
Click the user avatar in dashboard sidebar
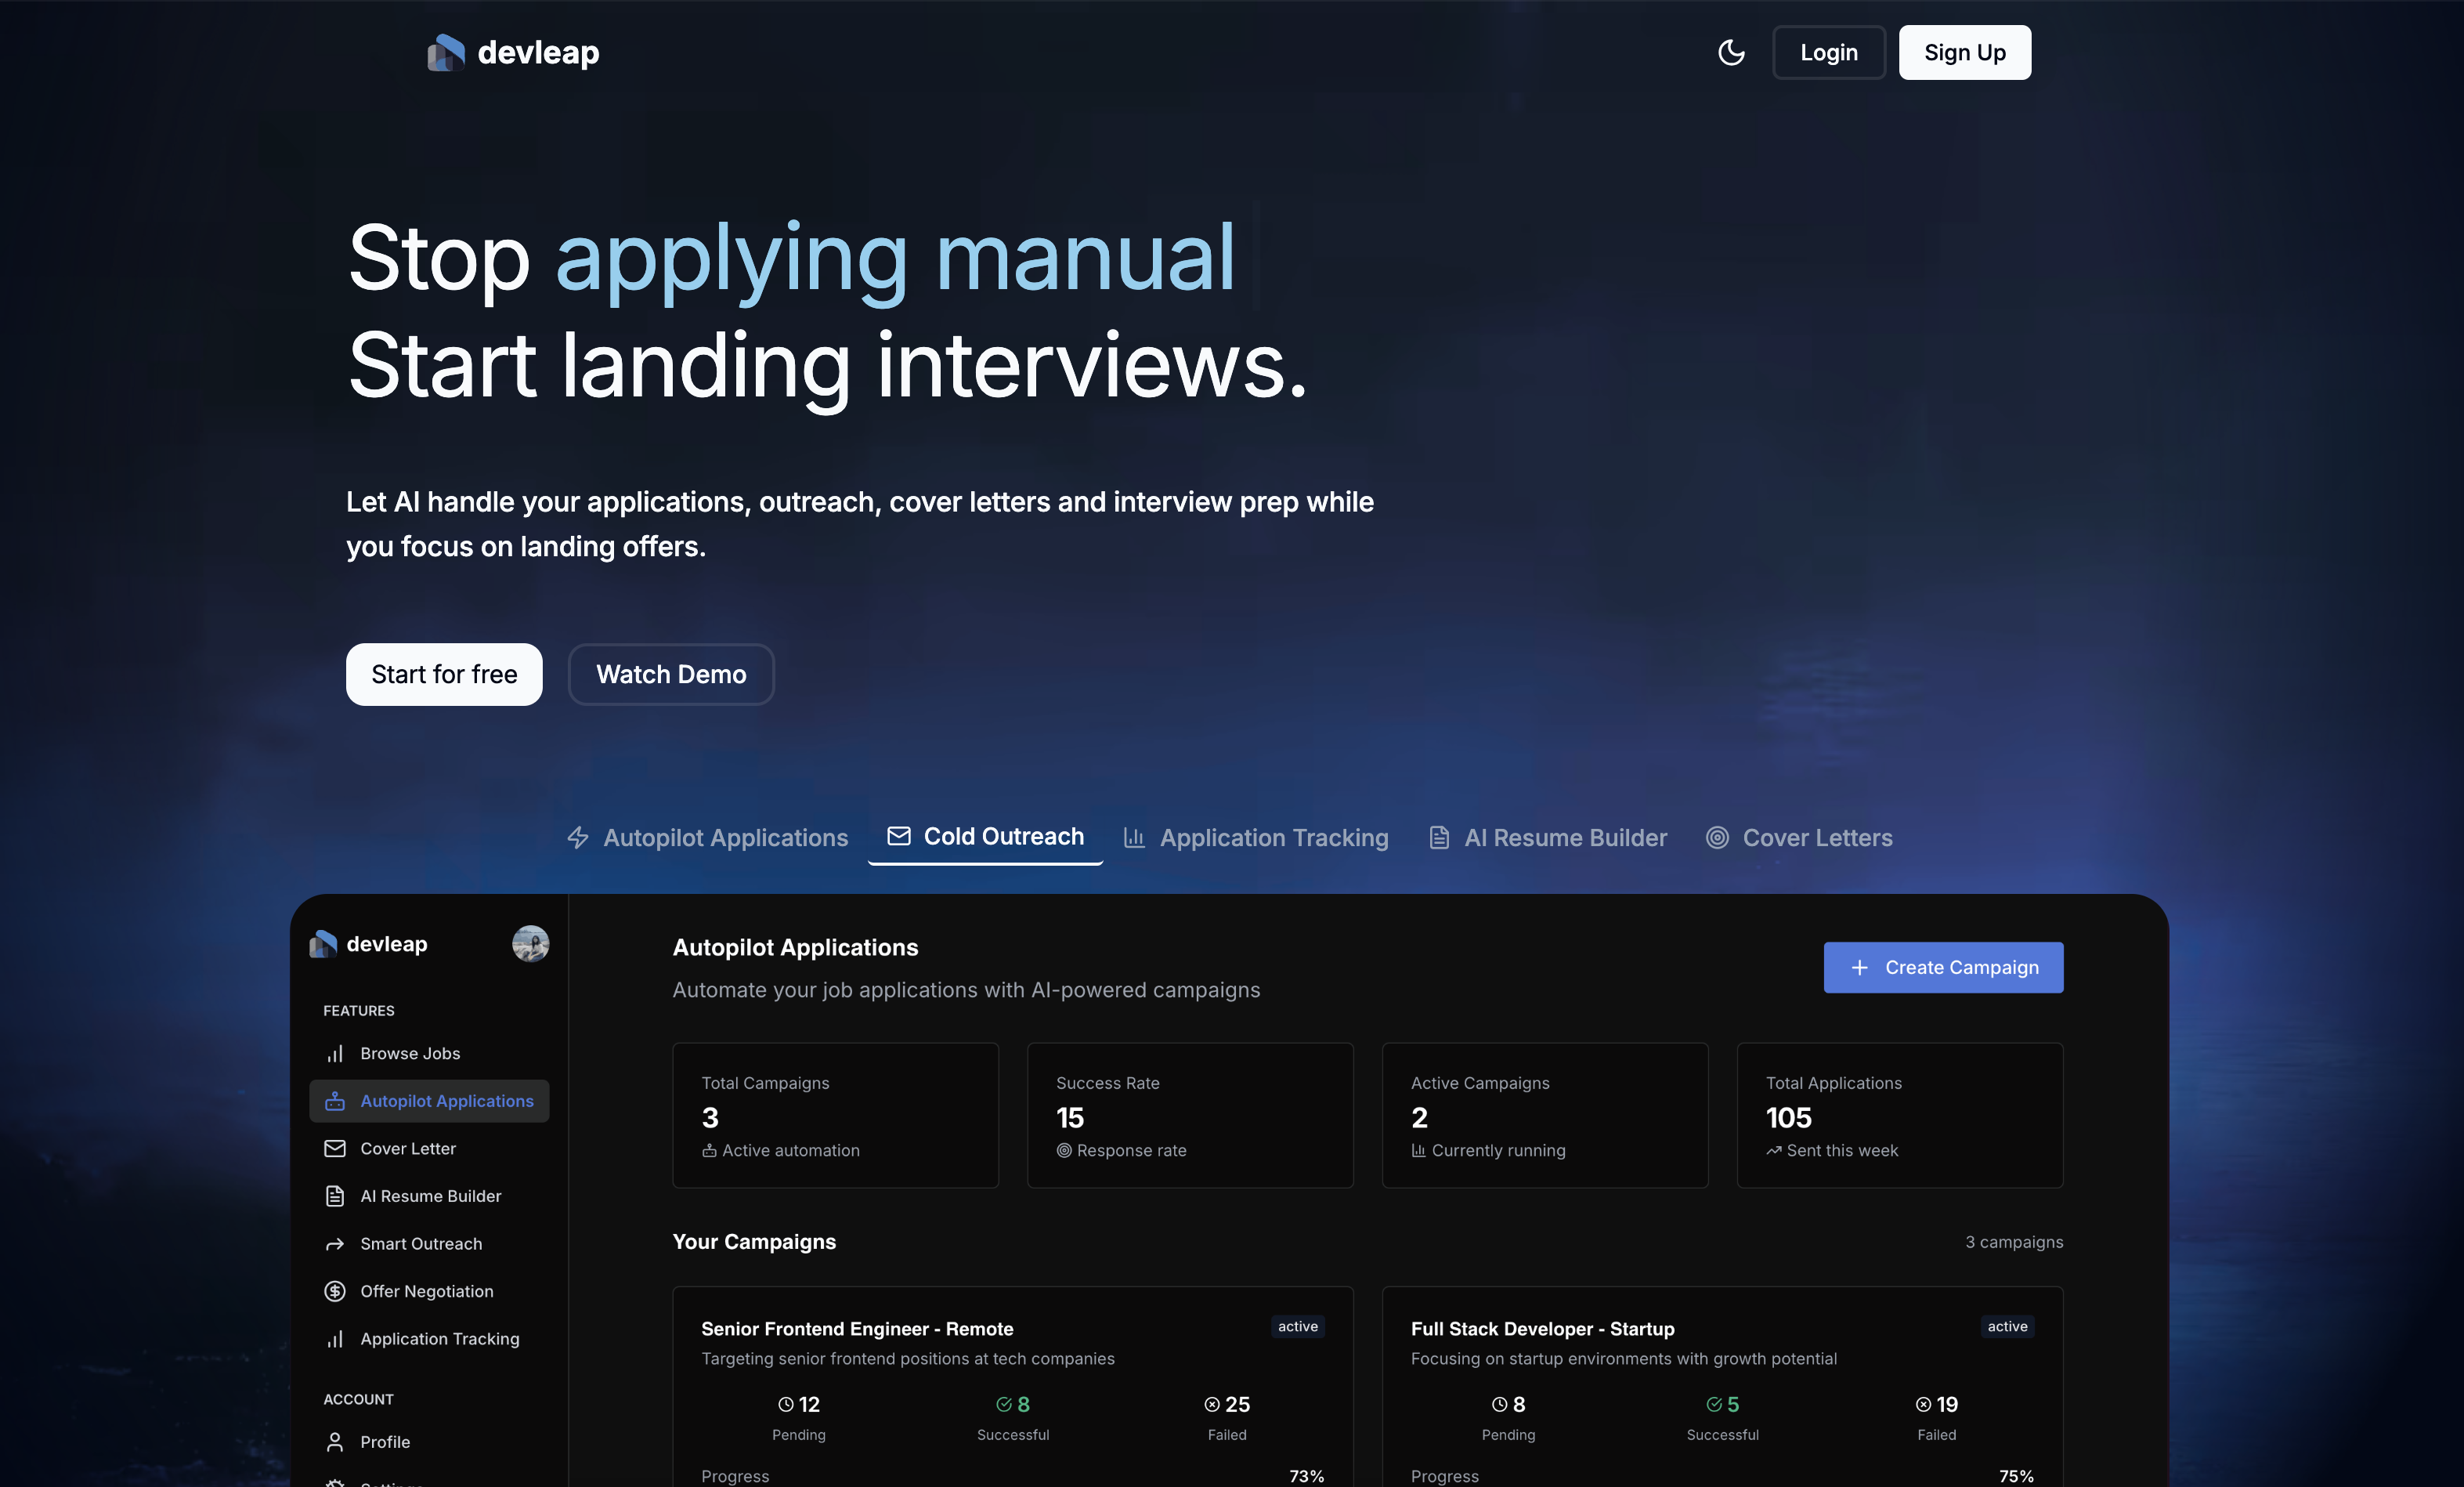click(x=530, y=943)
